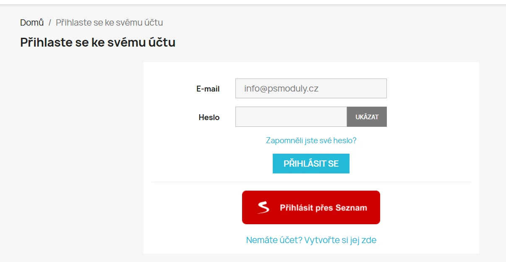Click the E-mail field label
Screen dimensions: 506x262
pos(208,89)
